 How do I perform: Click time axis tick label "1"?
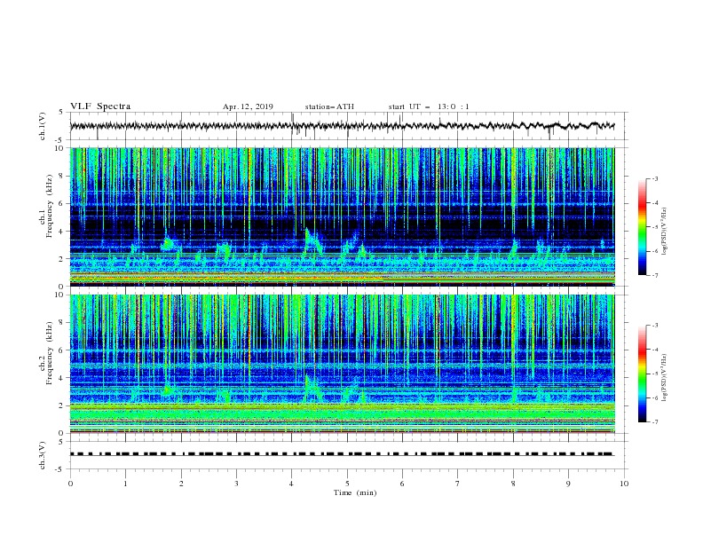(x=125, y=484)
